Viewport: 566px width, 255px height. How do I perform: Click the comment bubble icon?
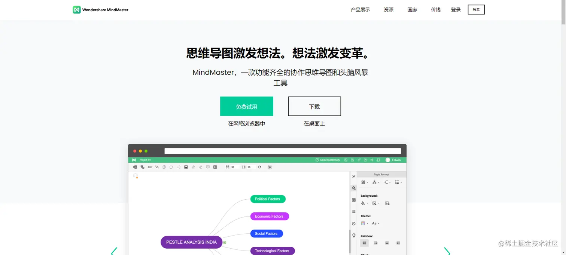pos(208,167)
